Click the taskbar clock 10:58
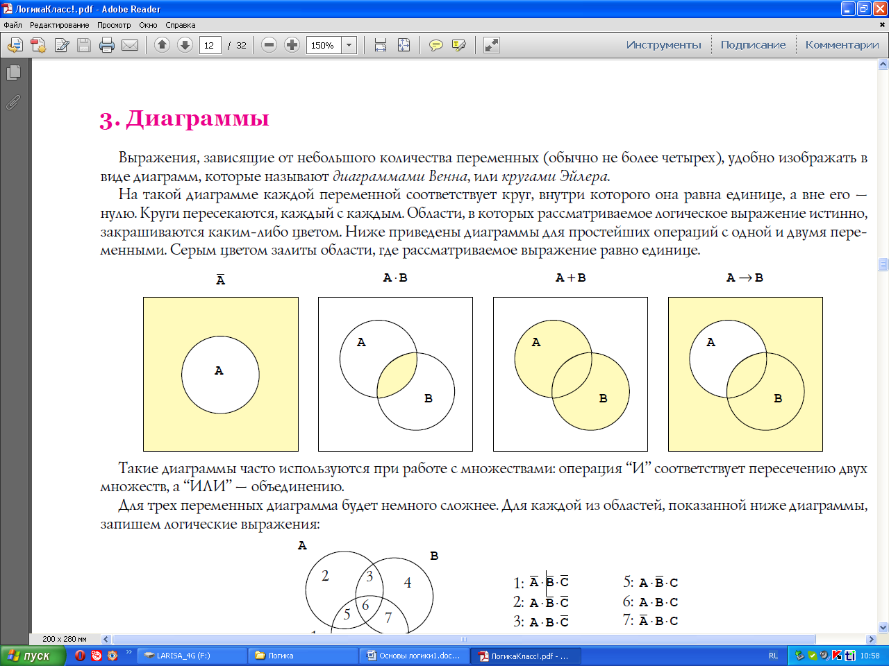The width and height of the screenshot is (889, 666). [870, 656]
